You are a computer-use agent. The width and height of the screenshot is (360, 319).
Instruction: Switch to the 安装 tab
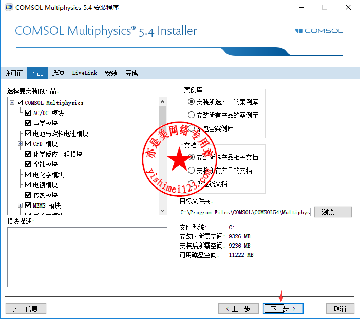(111, 73)
